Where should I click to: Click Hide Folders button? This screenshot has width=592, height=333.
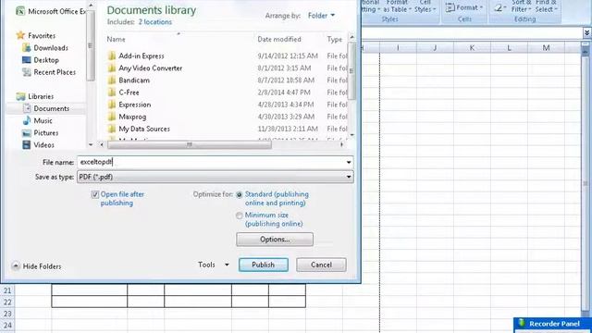(37, 266)
